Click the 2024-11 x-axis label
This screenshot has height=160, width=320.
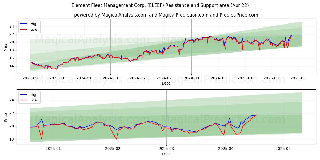(218, 78)
